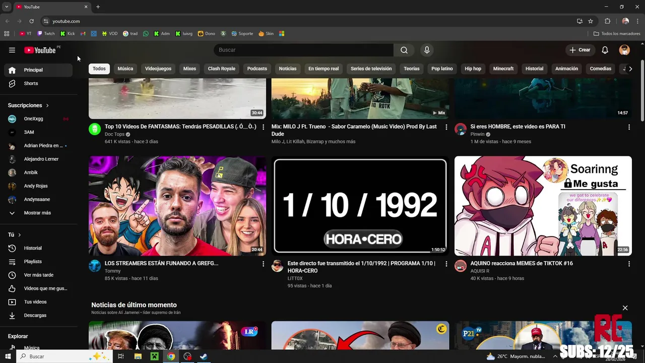The height and width of the screenshot is (363, 645).
Task: Open OneXxgg subscription channel
Action: coord(38,119)
